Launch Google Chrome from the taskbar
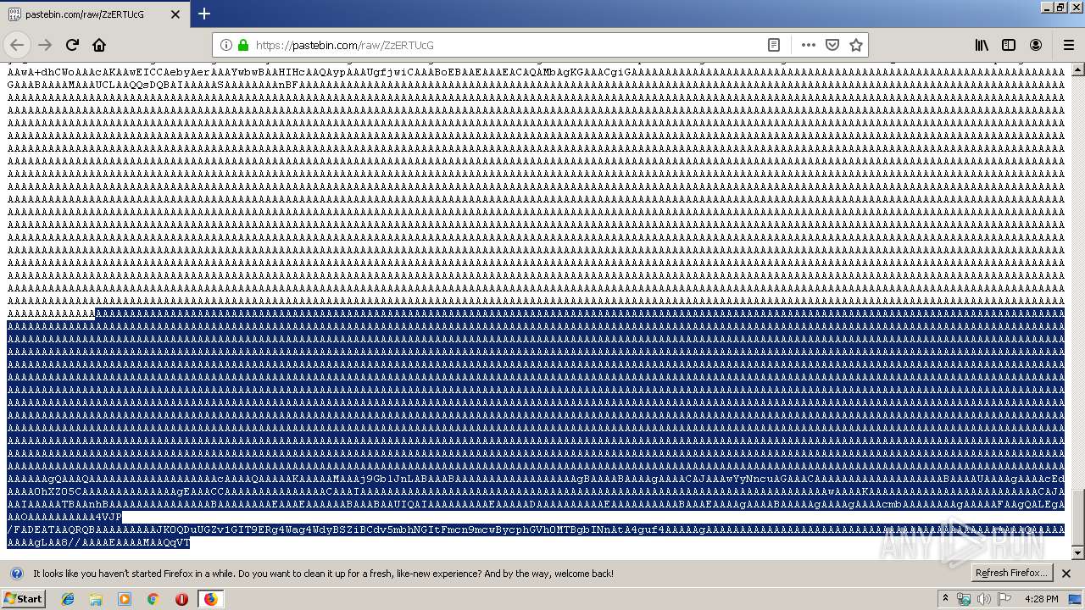Viewport: 1085px width, 610px height. tap(153, 599)
